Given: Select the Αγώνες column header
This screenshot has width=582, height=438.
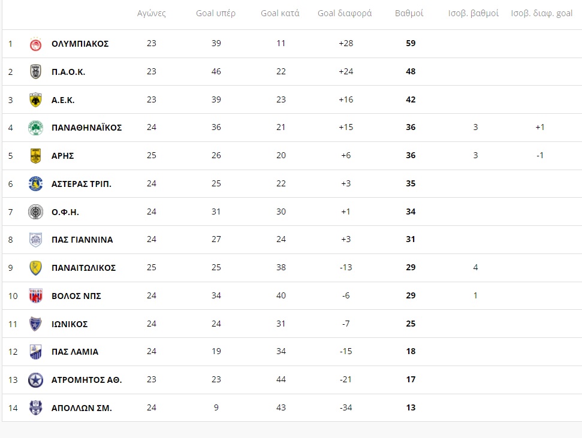Looking at the screenshot, I should (x=152, y=13).
